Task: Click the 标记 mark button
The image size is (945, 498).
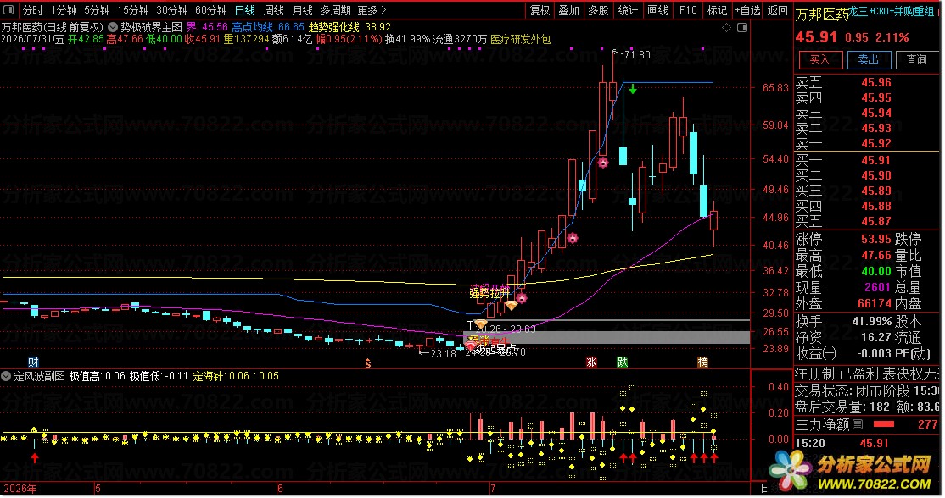Action: [717, 10]
